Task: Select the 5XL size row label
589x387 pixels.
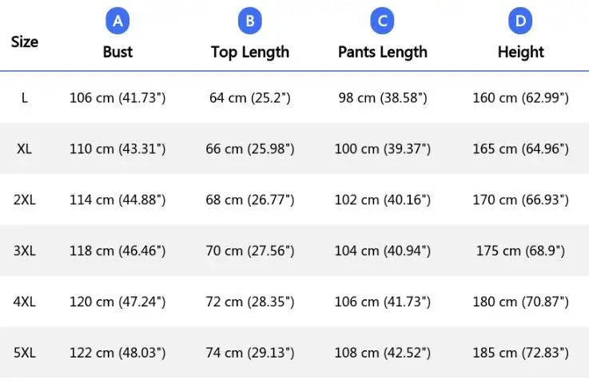Action: point(25,353)
